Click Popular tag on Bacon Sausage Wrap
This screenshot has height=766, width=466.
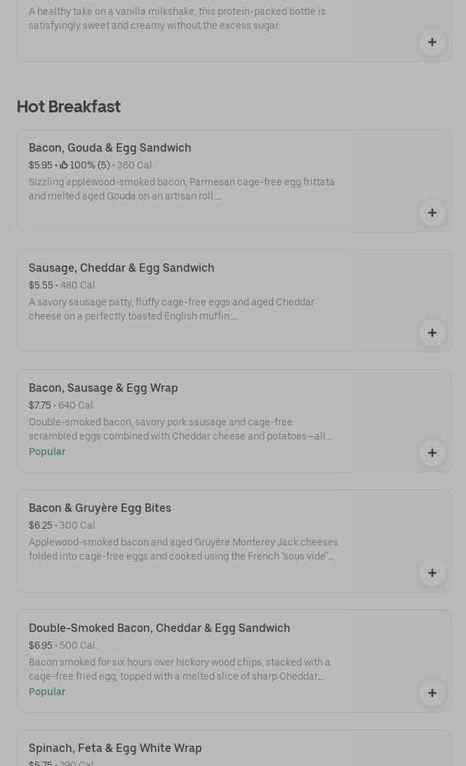pyautogui.click(x=47, y=451)
